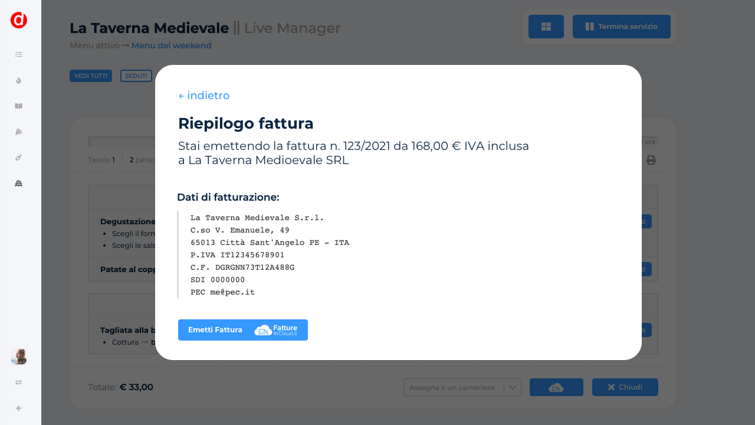Click the pizza slice sidebar icon

click(19, 132)
